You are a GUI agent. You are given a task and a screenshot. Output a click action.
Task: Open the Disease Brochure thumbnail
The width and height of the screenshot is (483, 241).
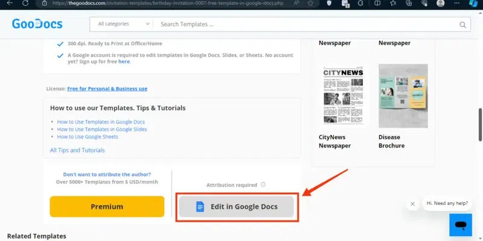[x=403, y=96]
